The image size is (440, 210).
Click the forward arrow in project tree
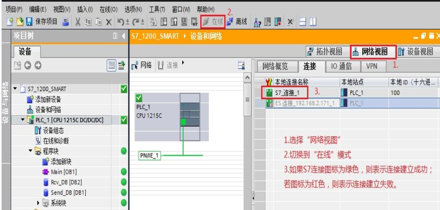coord(38,65)
